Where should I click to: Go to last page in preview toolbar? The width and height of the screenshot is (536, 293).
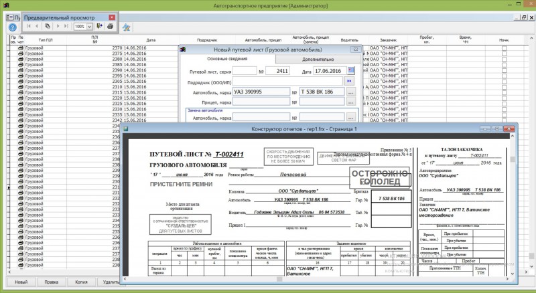(x=66, y=26)
